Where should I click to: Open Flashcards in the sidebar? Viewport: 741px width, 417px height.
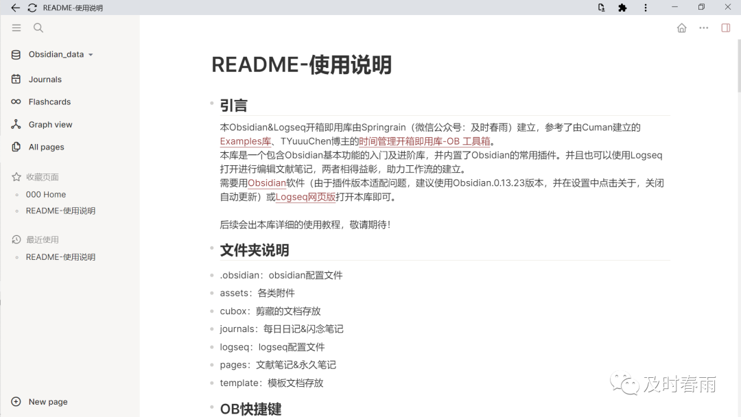click(49, 102)
